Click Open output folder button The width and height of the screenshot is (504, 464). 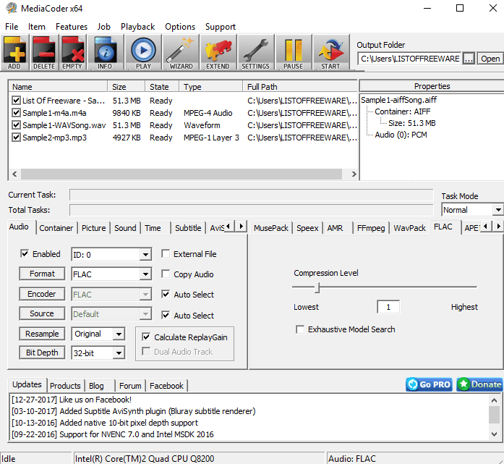click(490, 59)
